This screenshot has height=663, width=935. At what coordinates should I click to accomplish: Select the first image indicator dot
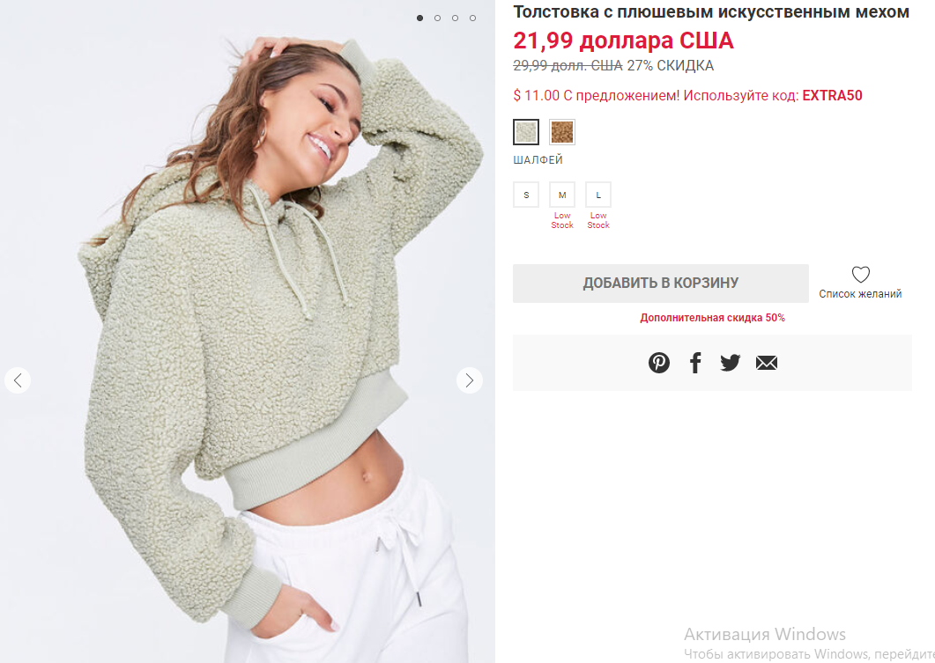coord(419,18)
